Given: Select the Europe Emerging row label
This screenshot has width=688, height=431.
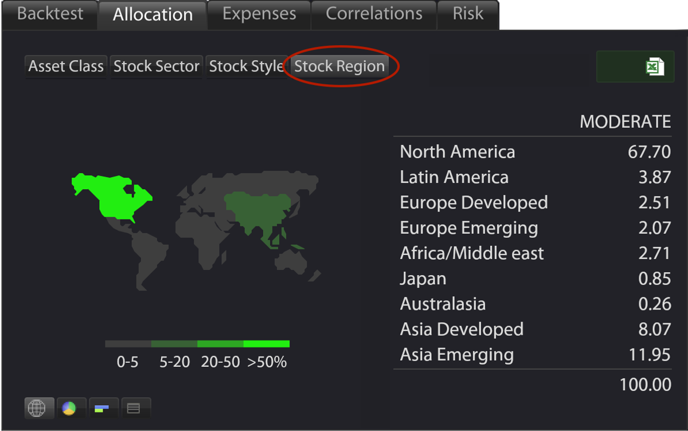Looking at the screenshot, I should click(x=469, y=228).
